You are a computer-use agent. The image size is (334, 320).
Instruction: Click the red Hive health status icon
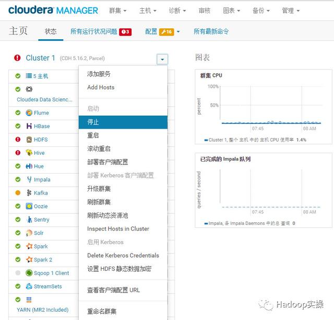[18, 153]
